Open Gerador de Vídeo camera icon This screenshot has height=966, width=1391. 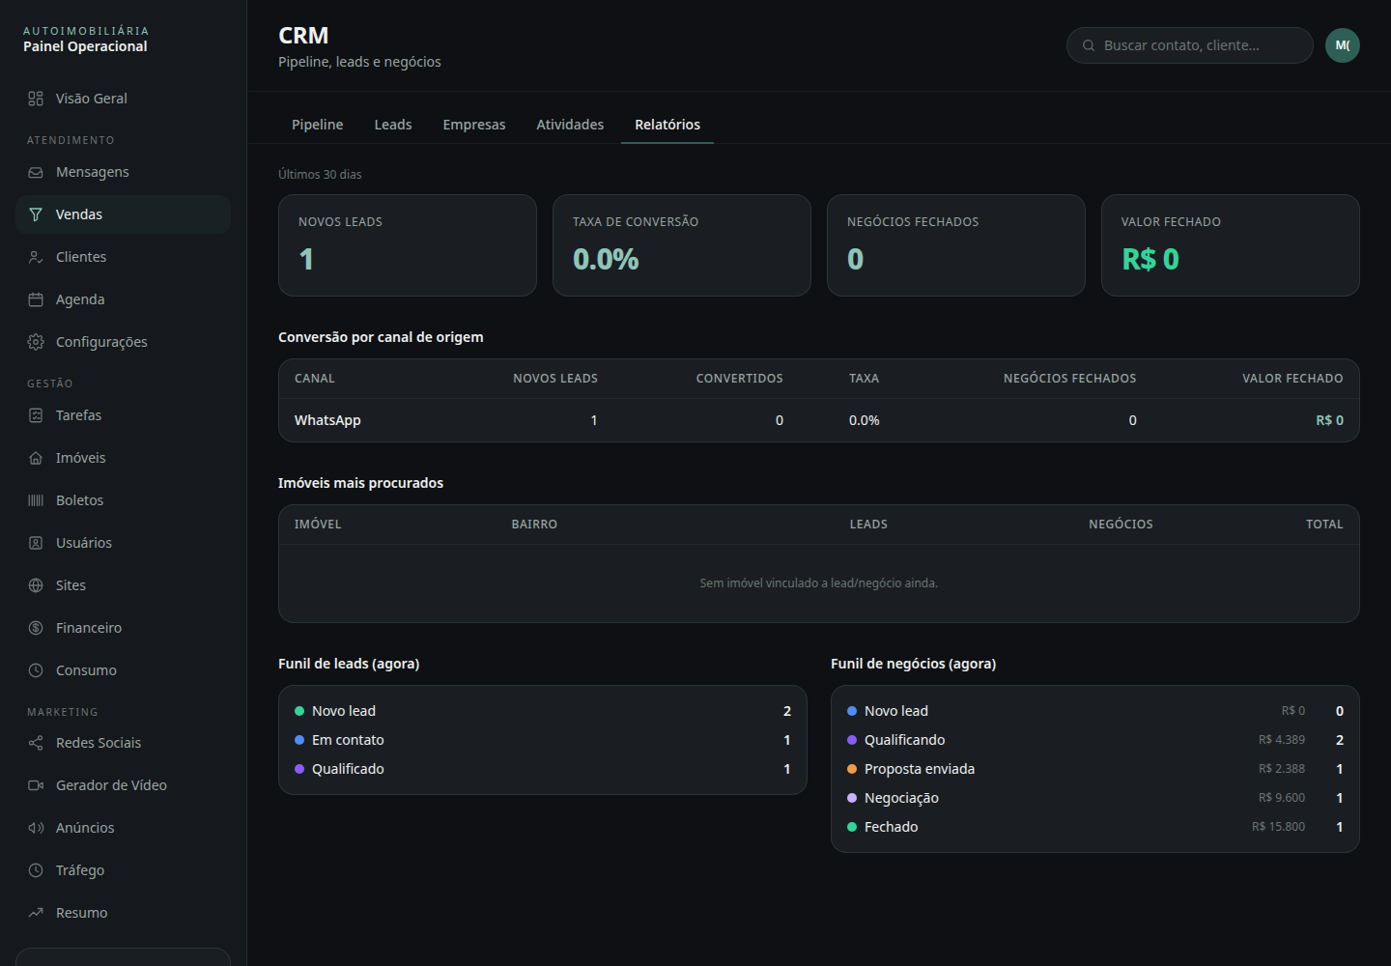[36, 785]
